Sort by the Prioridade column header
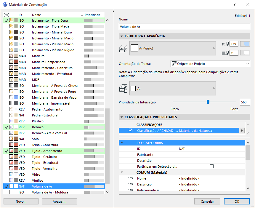Image resolution: width=255 pixels, height=208 pixels. [94, 15]
